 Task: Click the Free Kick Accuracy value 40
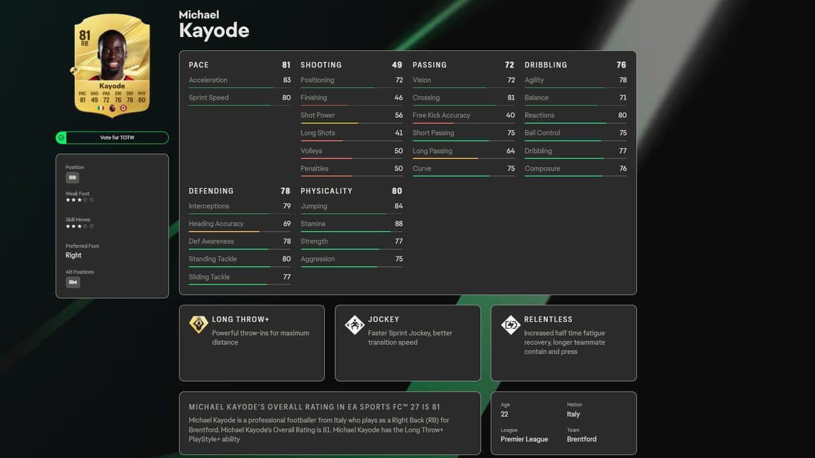(511, 115)
